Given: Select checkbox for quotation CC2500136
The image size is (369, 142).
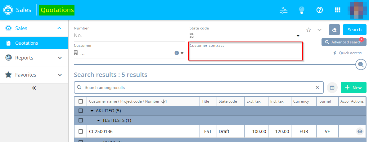Looking at the screenshot, I should point(81,131).
